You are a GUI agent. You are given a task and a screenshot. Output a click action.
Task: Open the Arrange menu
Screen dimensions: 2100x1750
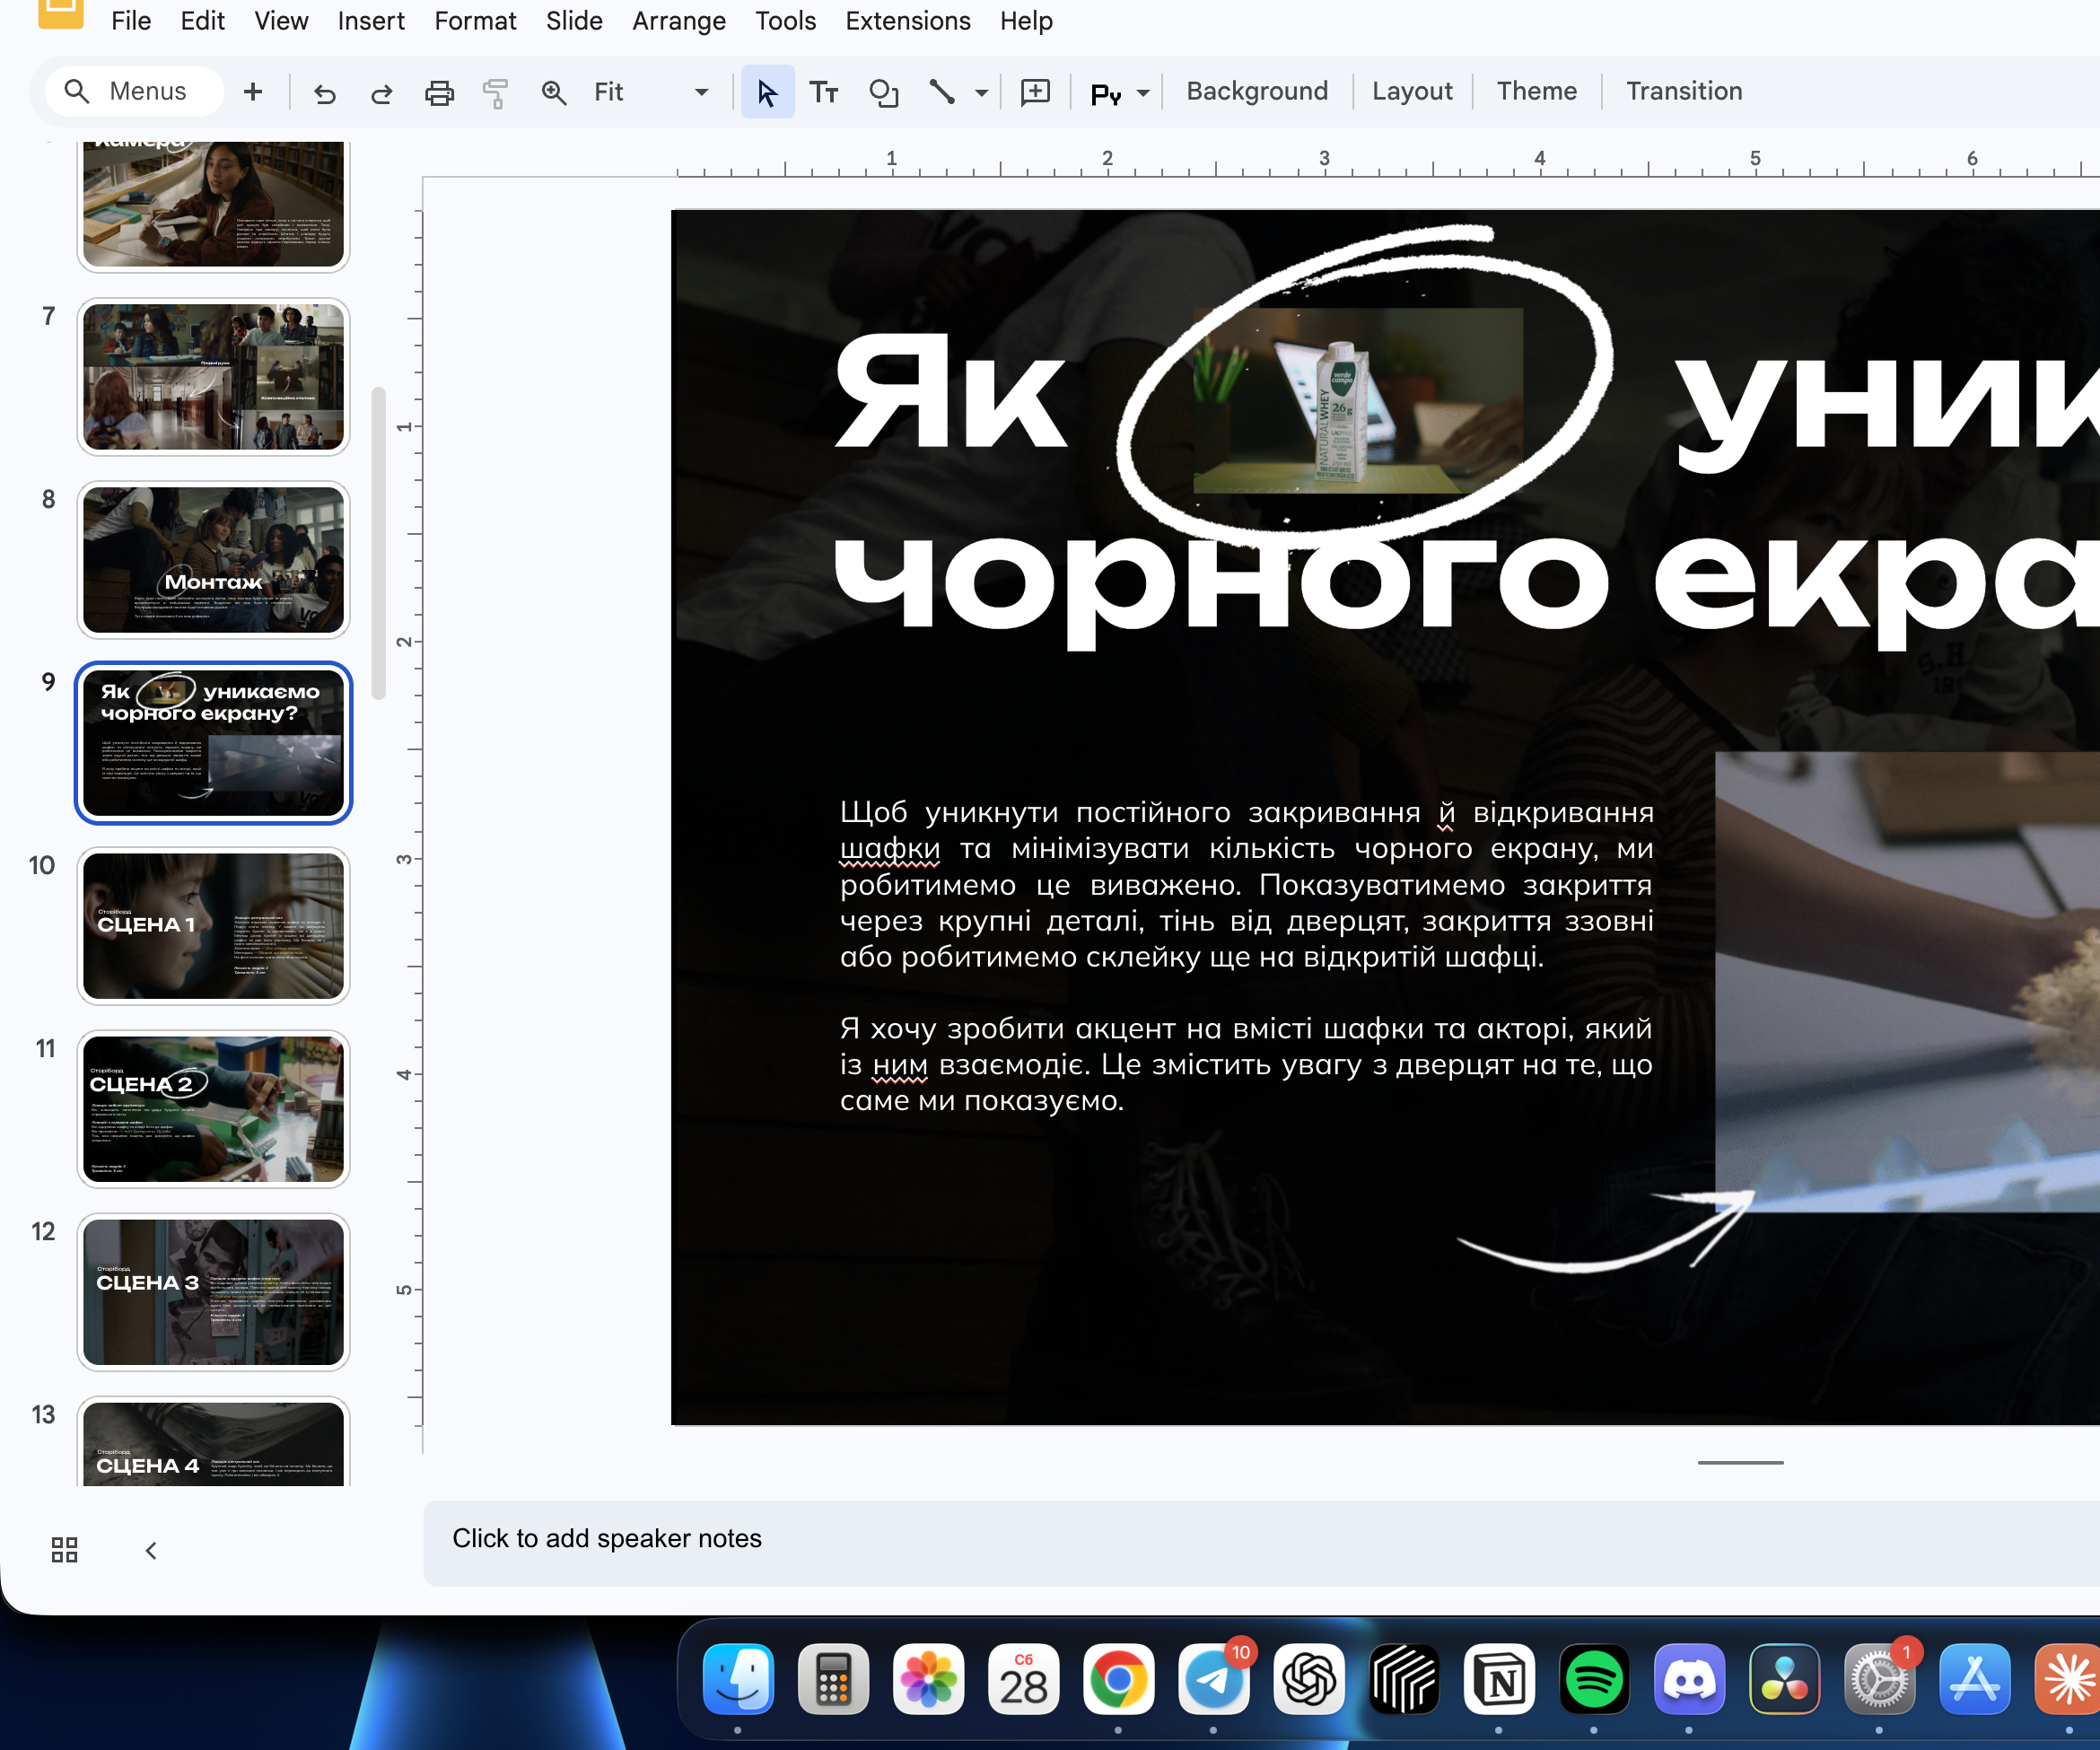[678, 21]
